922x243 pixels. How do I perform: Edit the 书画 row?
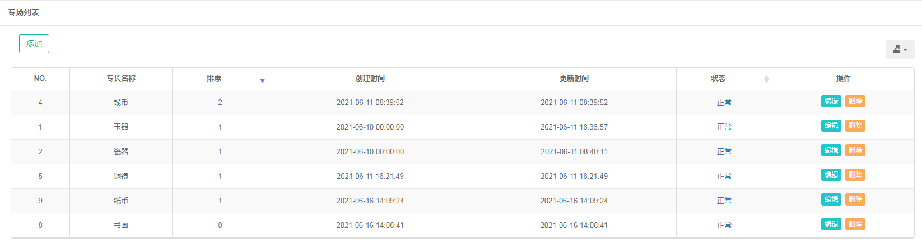[x=831, y=224]
